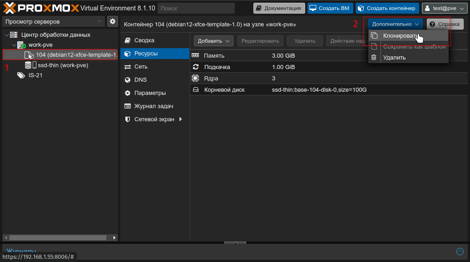Open the Журнал задач tab
The height and width of the screenshot is (262, 470).
(155, 106)
